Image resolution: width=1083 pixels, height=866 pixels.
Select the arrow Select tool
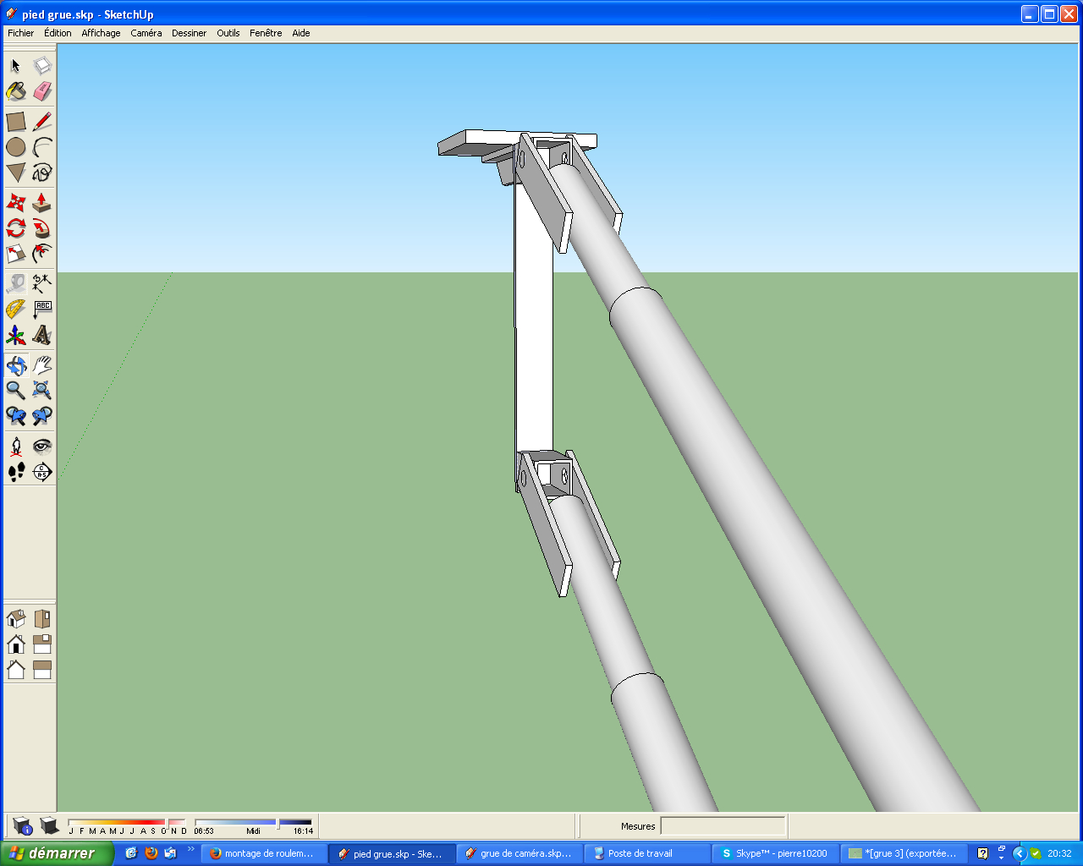(16, 66)
